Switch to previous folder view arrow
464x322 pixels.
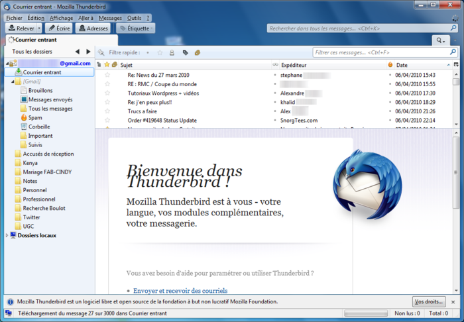coord(78,52)
